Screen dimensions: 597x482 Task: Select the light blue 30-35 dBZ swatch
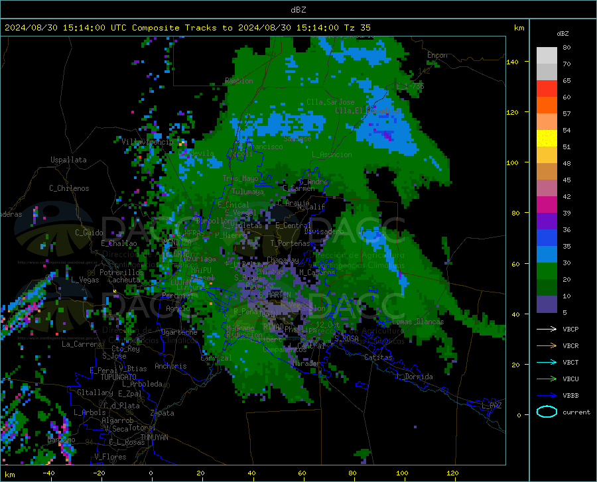547,255
